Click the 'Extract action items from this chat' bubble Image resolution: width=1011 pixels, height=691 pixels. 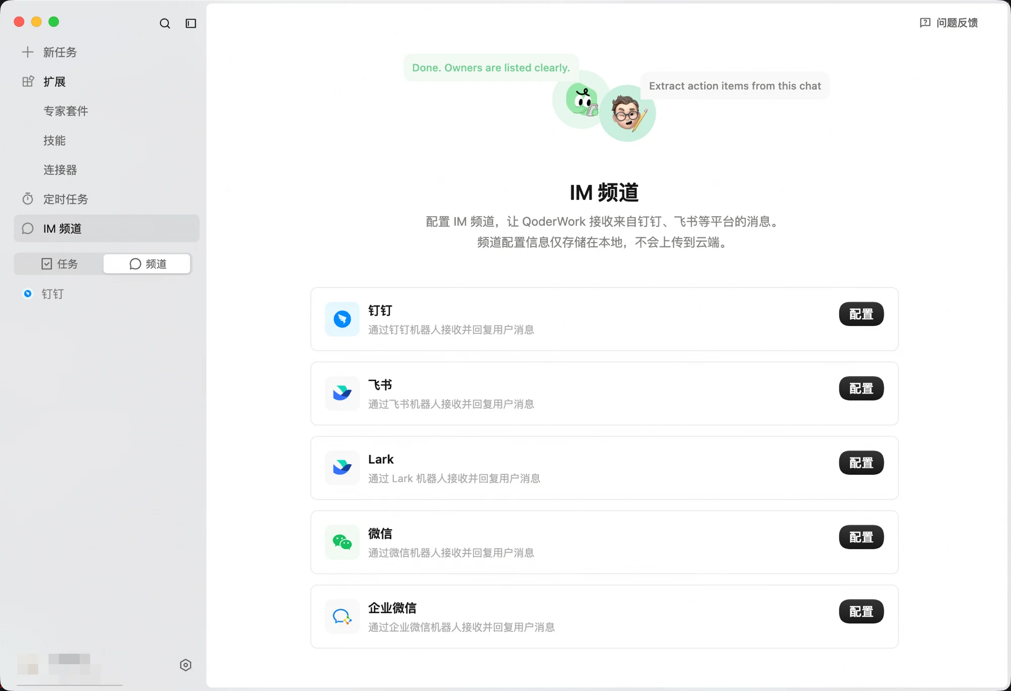coord(735,86)
